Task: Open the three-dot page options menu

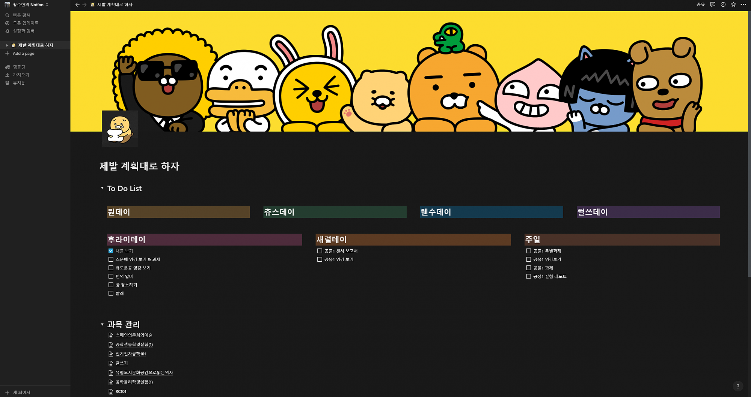Action: pos(743,4)
